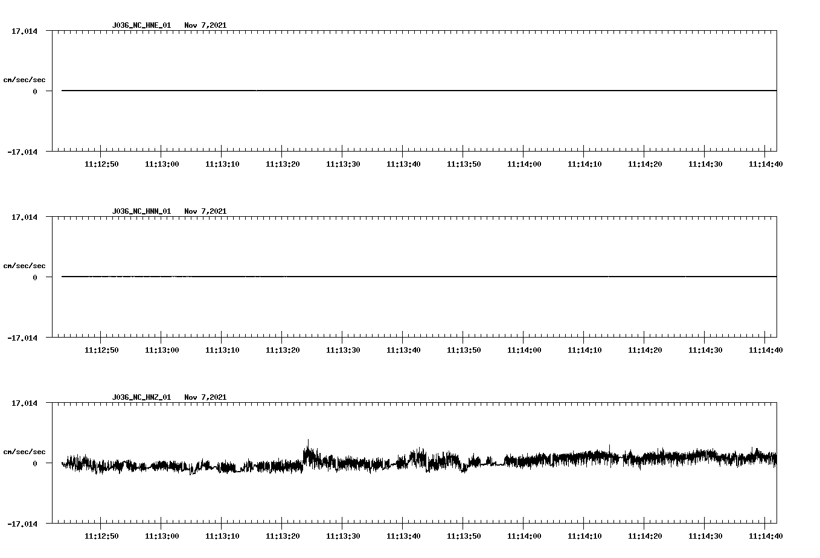Click the J036_NC_HNN_01 plot title
Viewport: 820px width, 558px height.
pyautogui.click(x=141, y=211)
